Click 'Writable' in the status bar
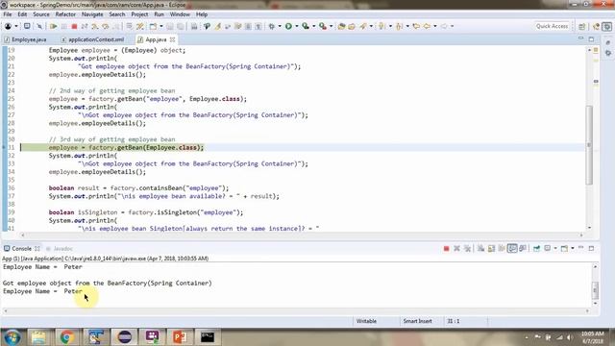This screenshot has width=615, height=346. [x=366, y=321]
